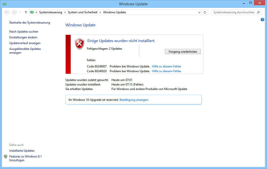This screenshot has height=169, width=267.
Task: Click the Windows Update icon in the address bar
Action: coord(32,12)
